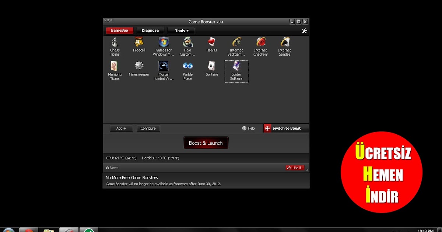Viewport: 442px width, 232px height.
Task: Close the Game Booster window
Action: point(305,22)
